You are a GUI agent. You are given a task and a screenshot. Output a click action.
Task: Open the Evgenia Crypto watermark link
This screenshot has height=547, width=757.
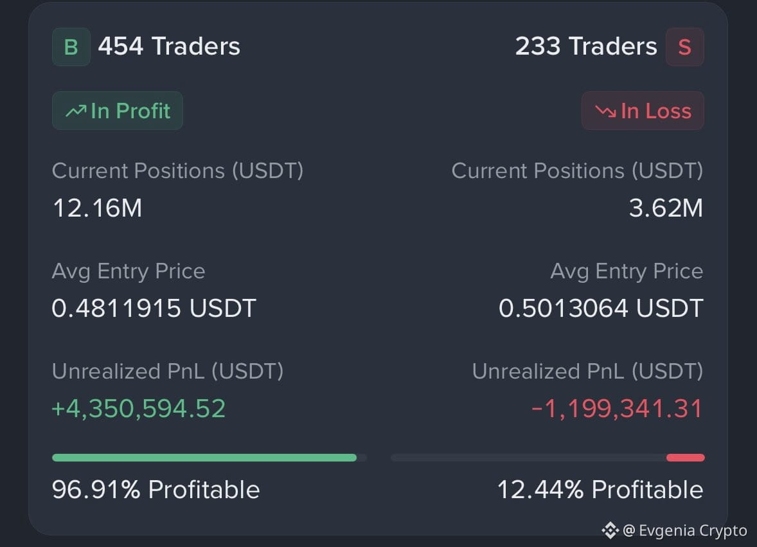[685, 530]
